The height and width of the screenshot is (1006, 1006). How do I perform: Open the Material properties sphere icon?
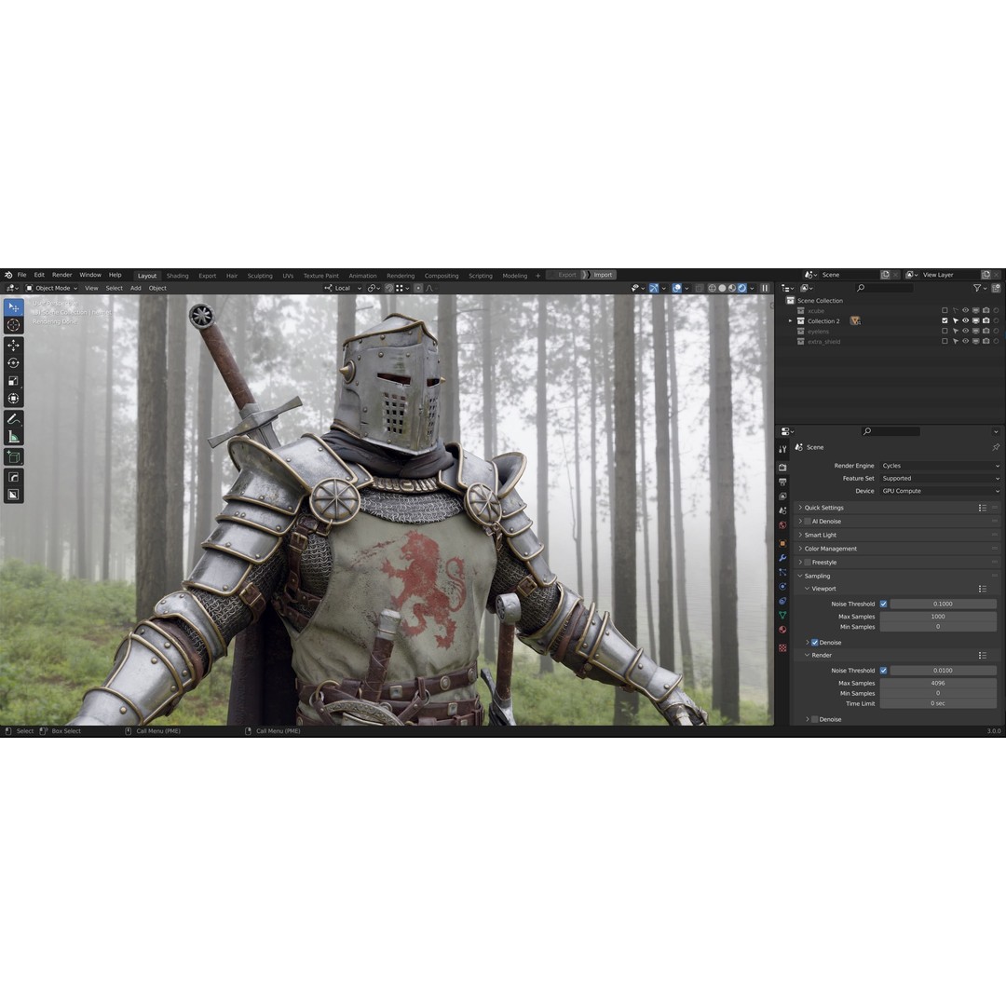tap(782, 630)
